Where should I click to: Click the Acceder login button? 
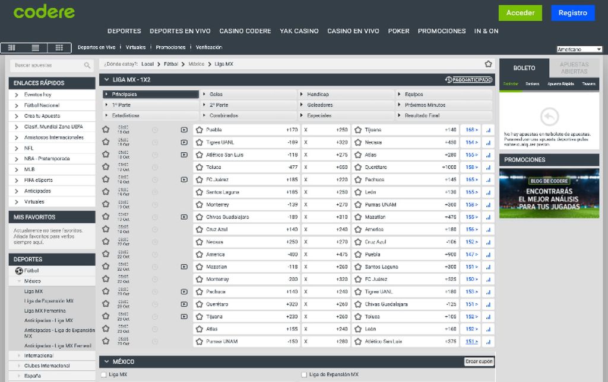(x=520, y=13)
